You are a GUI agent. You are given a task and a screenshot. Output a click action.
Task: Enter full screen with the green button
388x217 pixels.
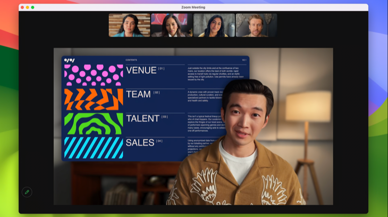pos(32,7)
